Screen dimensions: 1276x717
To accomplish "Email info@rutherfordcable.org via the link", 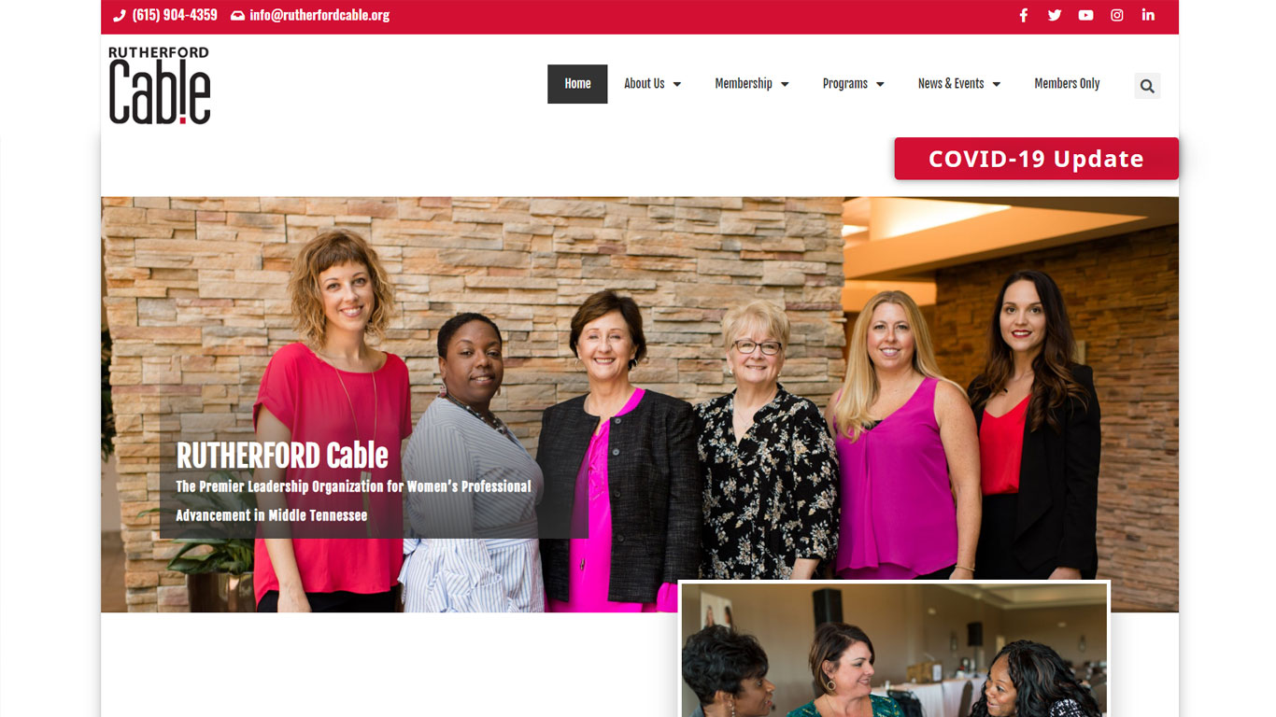I will (x=319, y=16).
